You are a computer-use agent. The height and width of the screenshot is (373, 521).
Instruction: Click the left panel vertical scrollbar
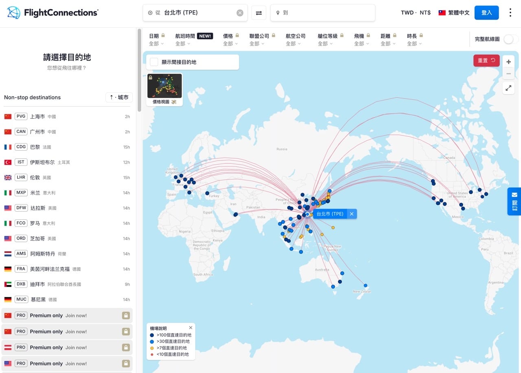pyautogui.click(x=139, y=69)
